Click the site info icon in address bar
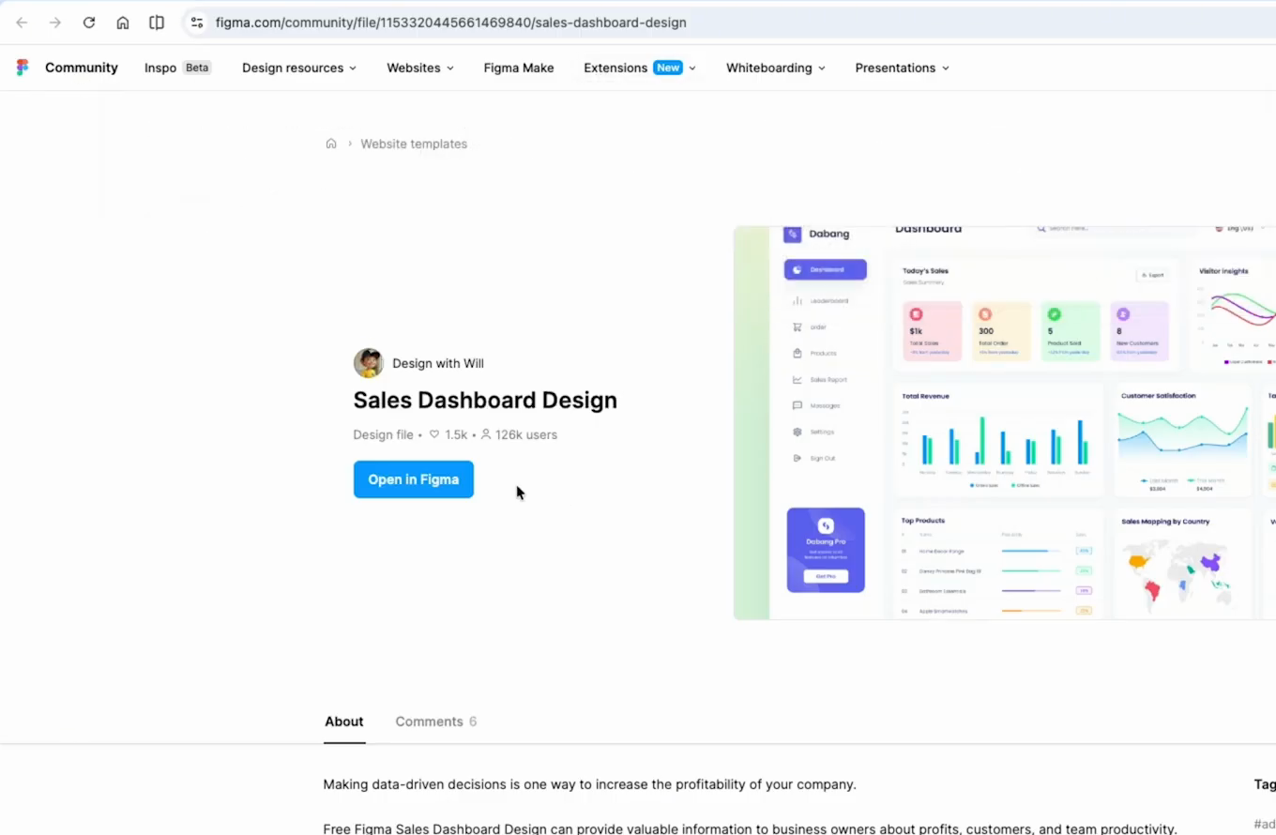This screenshot has height=835, width=1276. (197, 23)
